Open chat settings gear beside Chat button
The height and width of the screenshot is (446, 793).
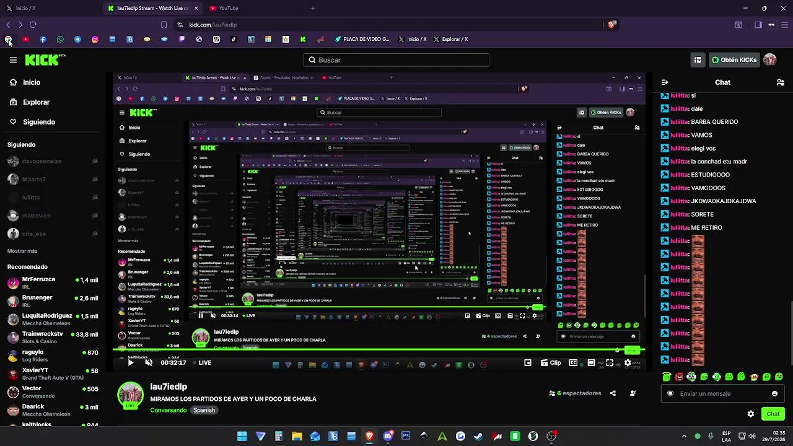(751, 414)
